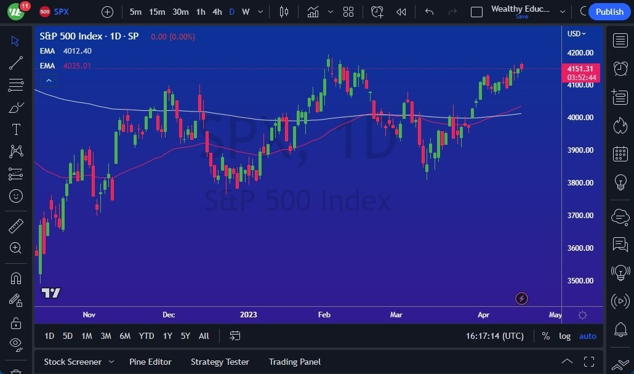Select the Measure ruler tool
The width and height of the screenshot is (634, 374).
click(x=15, y=226)
